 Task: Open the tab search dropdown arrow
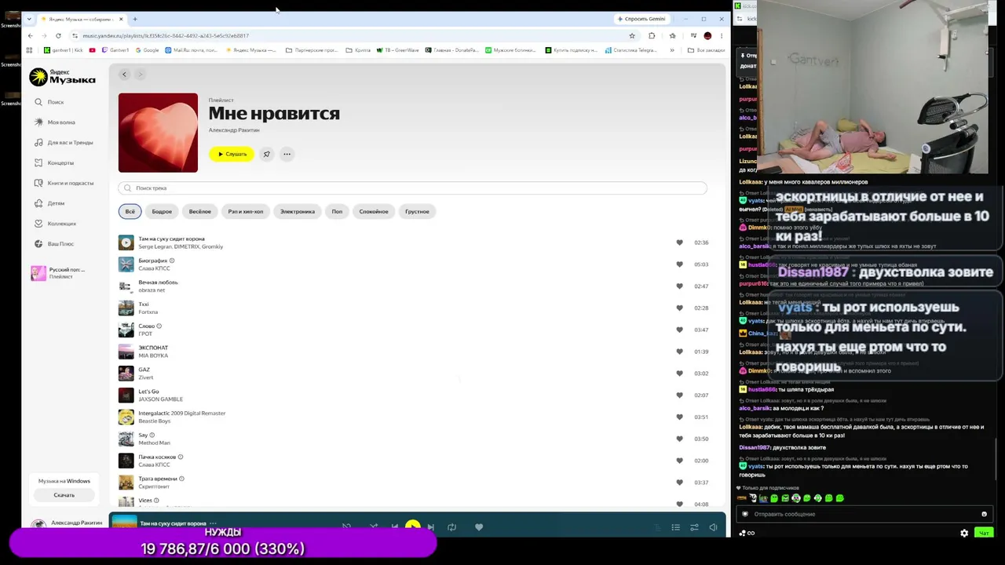(29, 19)
